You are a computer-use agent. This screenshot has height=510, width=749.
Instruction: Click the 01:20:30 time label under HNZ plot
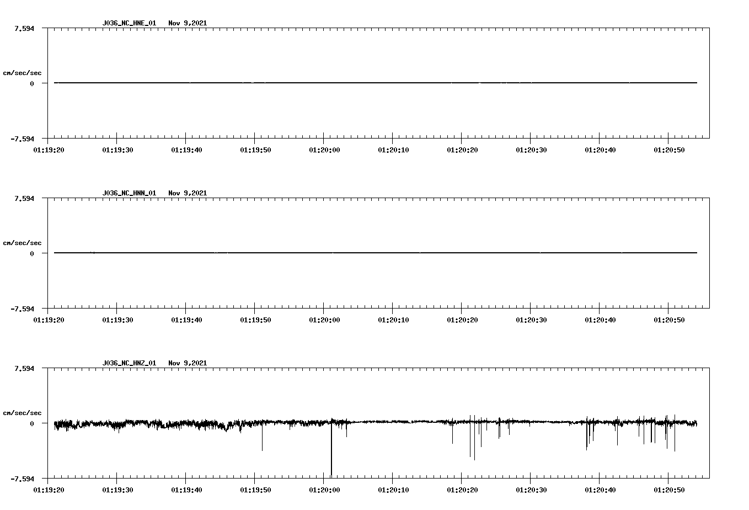tap(531, 490)
